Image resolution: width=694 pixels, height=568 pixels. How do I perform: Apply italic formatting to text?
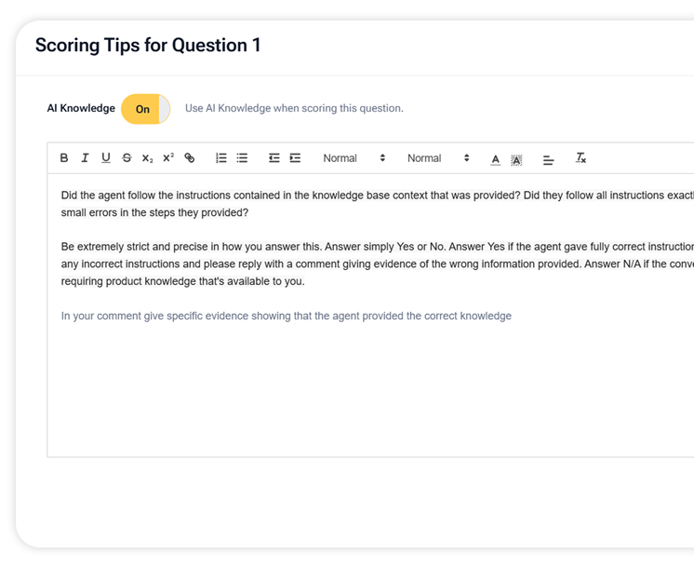(85, 158)
